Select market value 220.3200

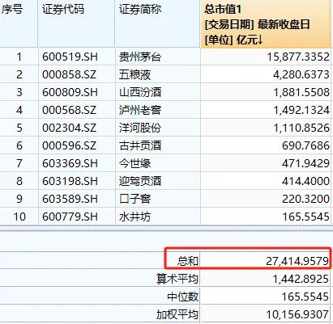pyautogui.click(x=305, y=199)
